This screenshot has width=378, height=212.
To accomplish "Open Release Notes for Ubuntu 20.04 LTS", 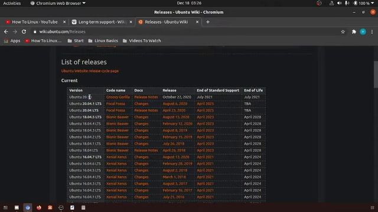I will [x=146, y=111].
